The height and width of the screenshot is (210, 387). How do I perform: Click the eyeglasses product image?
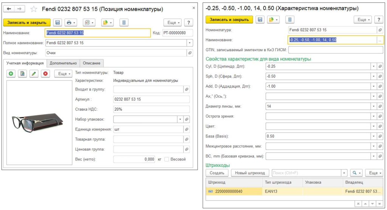(39, 117)
